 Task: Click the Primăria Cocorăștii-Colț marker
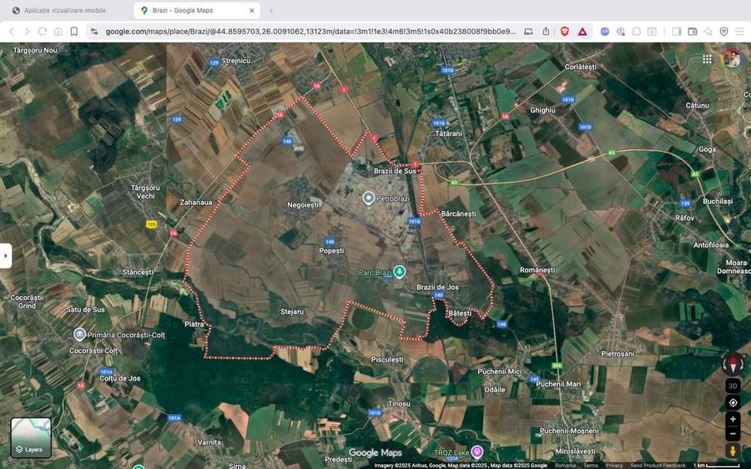click(80, 334)
